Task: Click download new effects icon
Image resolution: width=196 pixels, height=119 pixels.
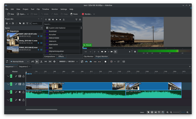Action: click(64, 20)
